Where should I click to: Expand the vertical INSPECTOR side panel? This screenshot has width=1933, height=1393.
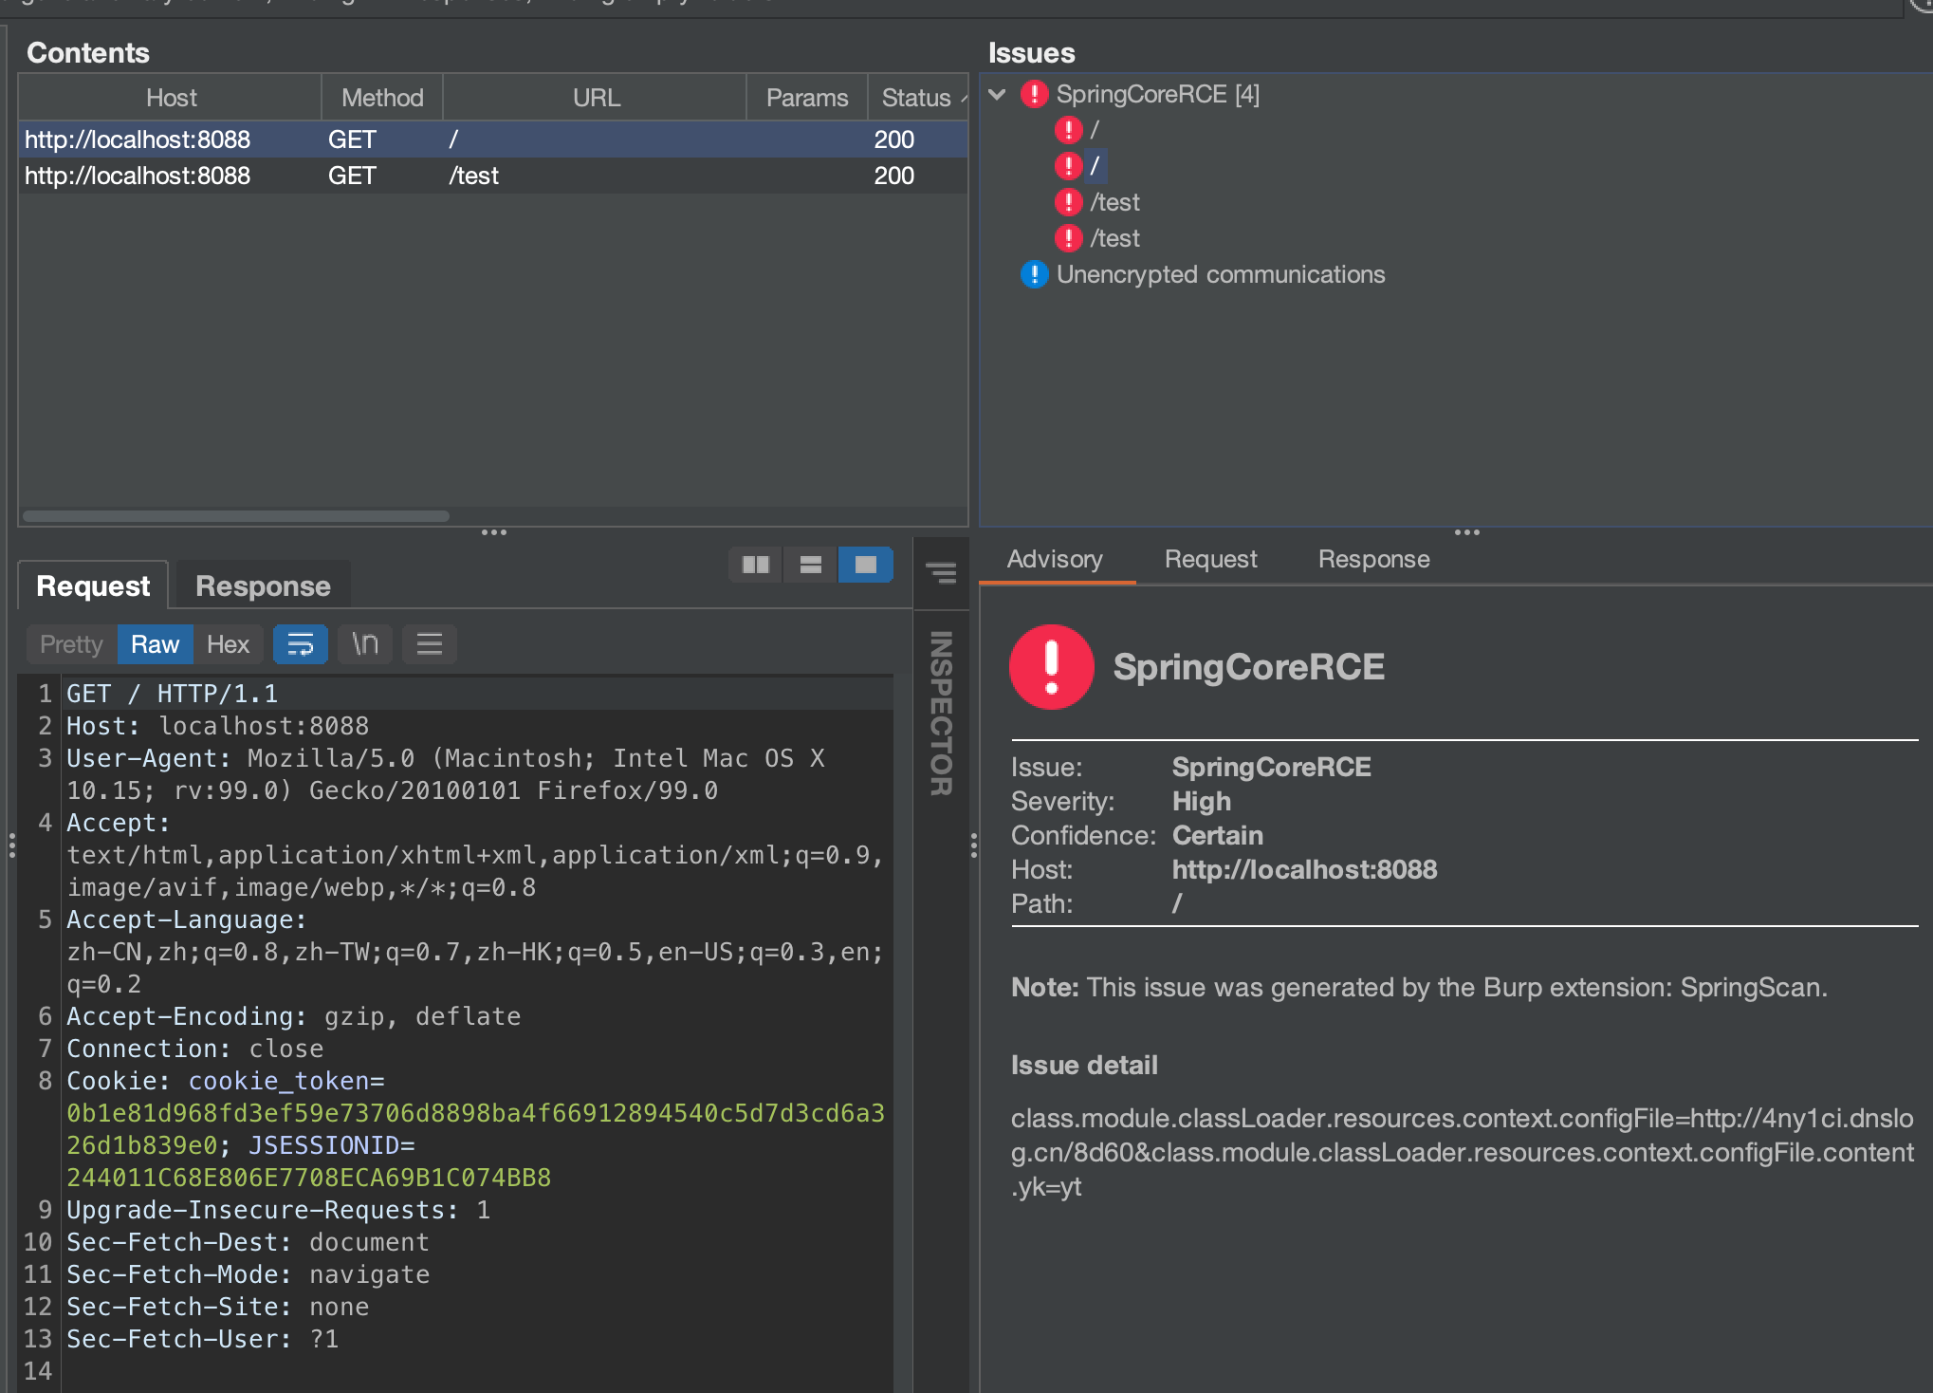coord(941,714)
